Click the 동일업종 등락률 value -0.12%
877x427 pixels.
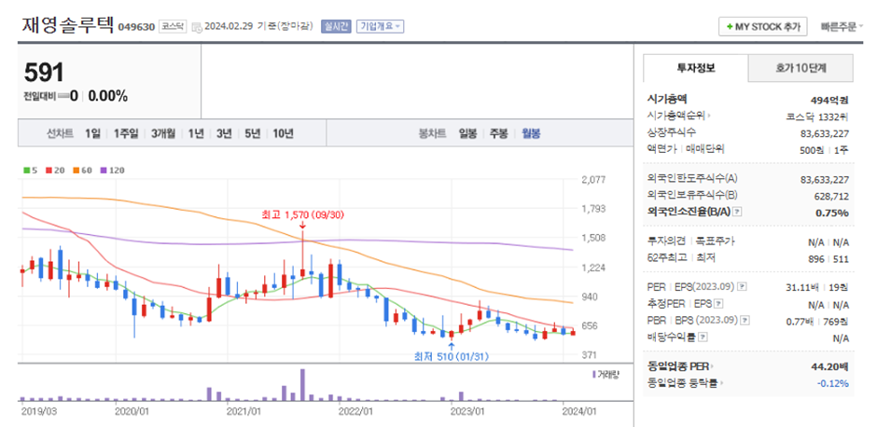[x=833, y=383]
